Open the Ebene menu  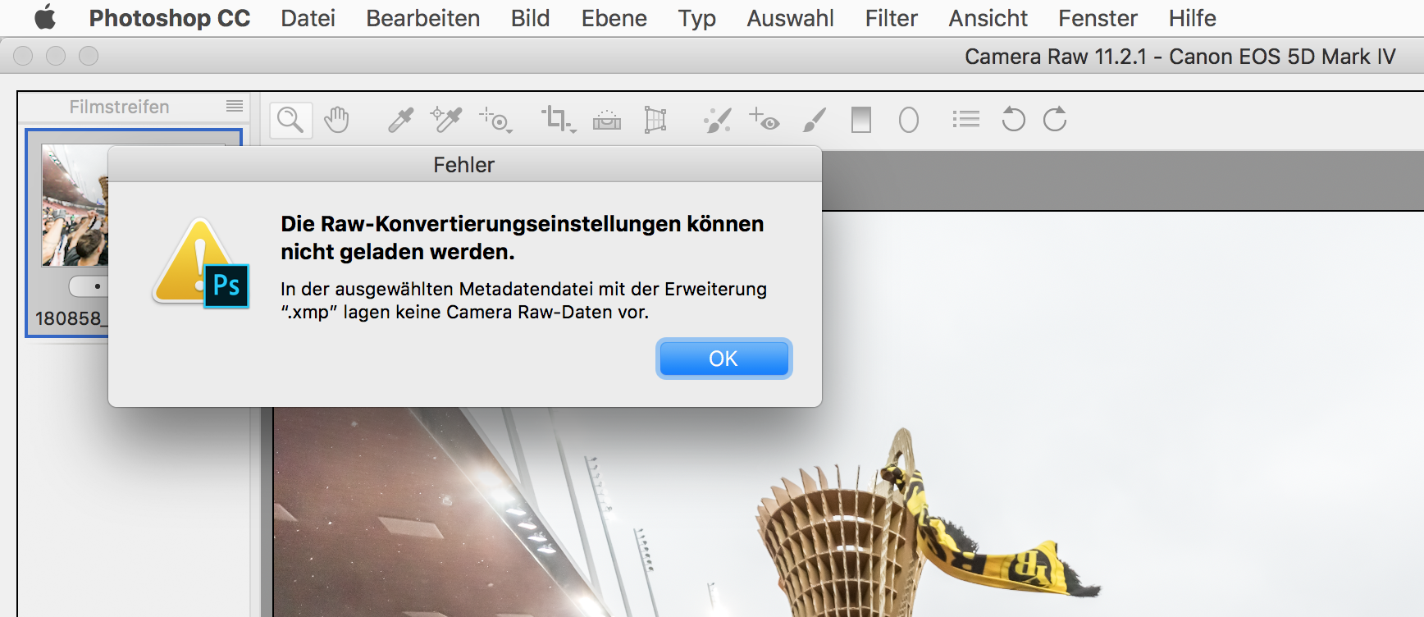[x=614, y=18]
